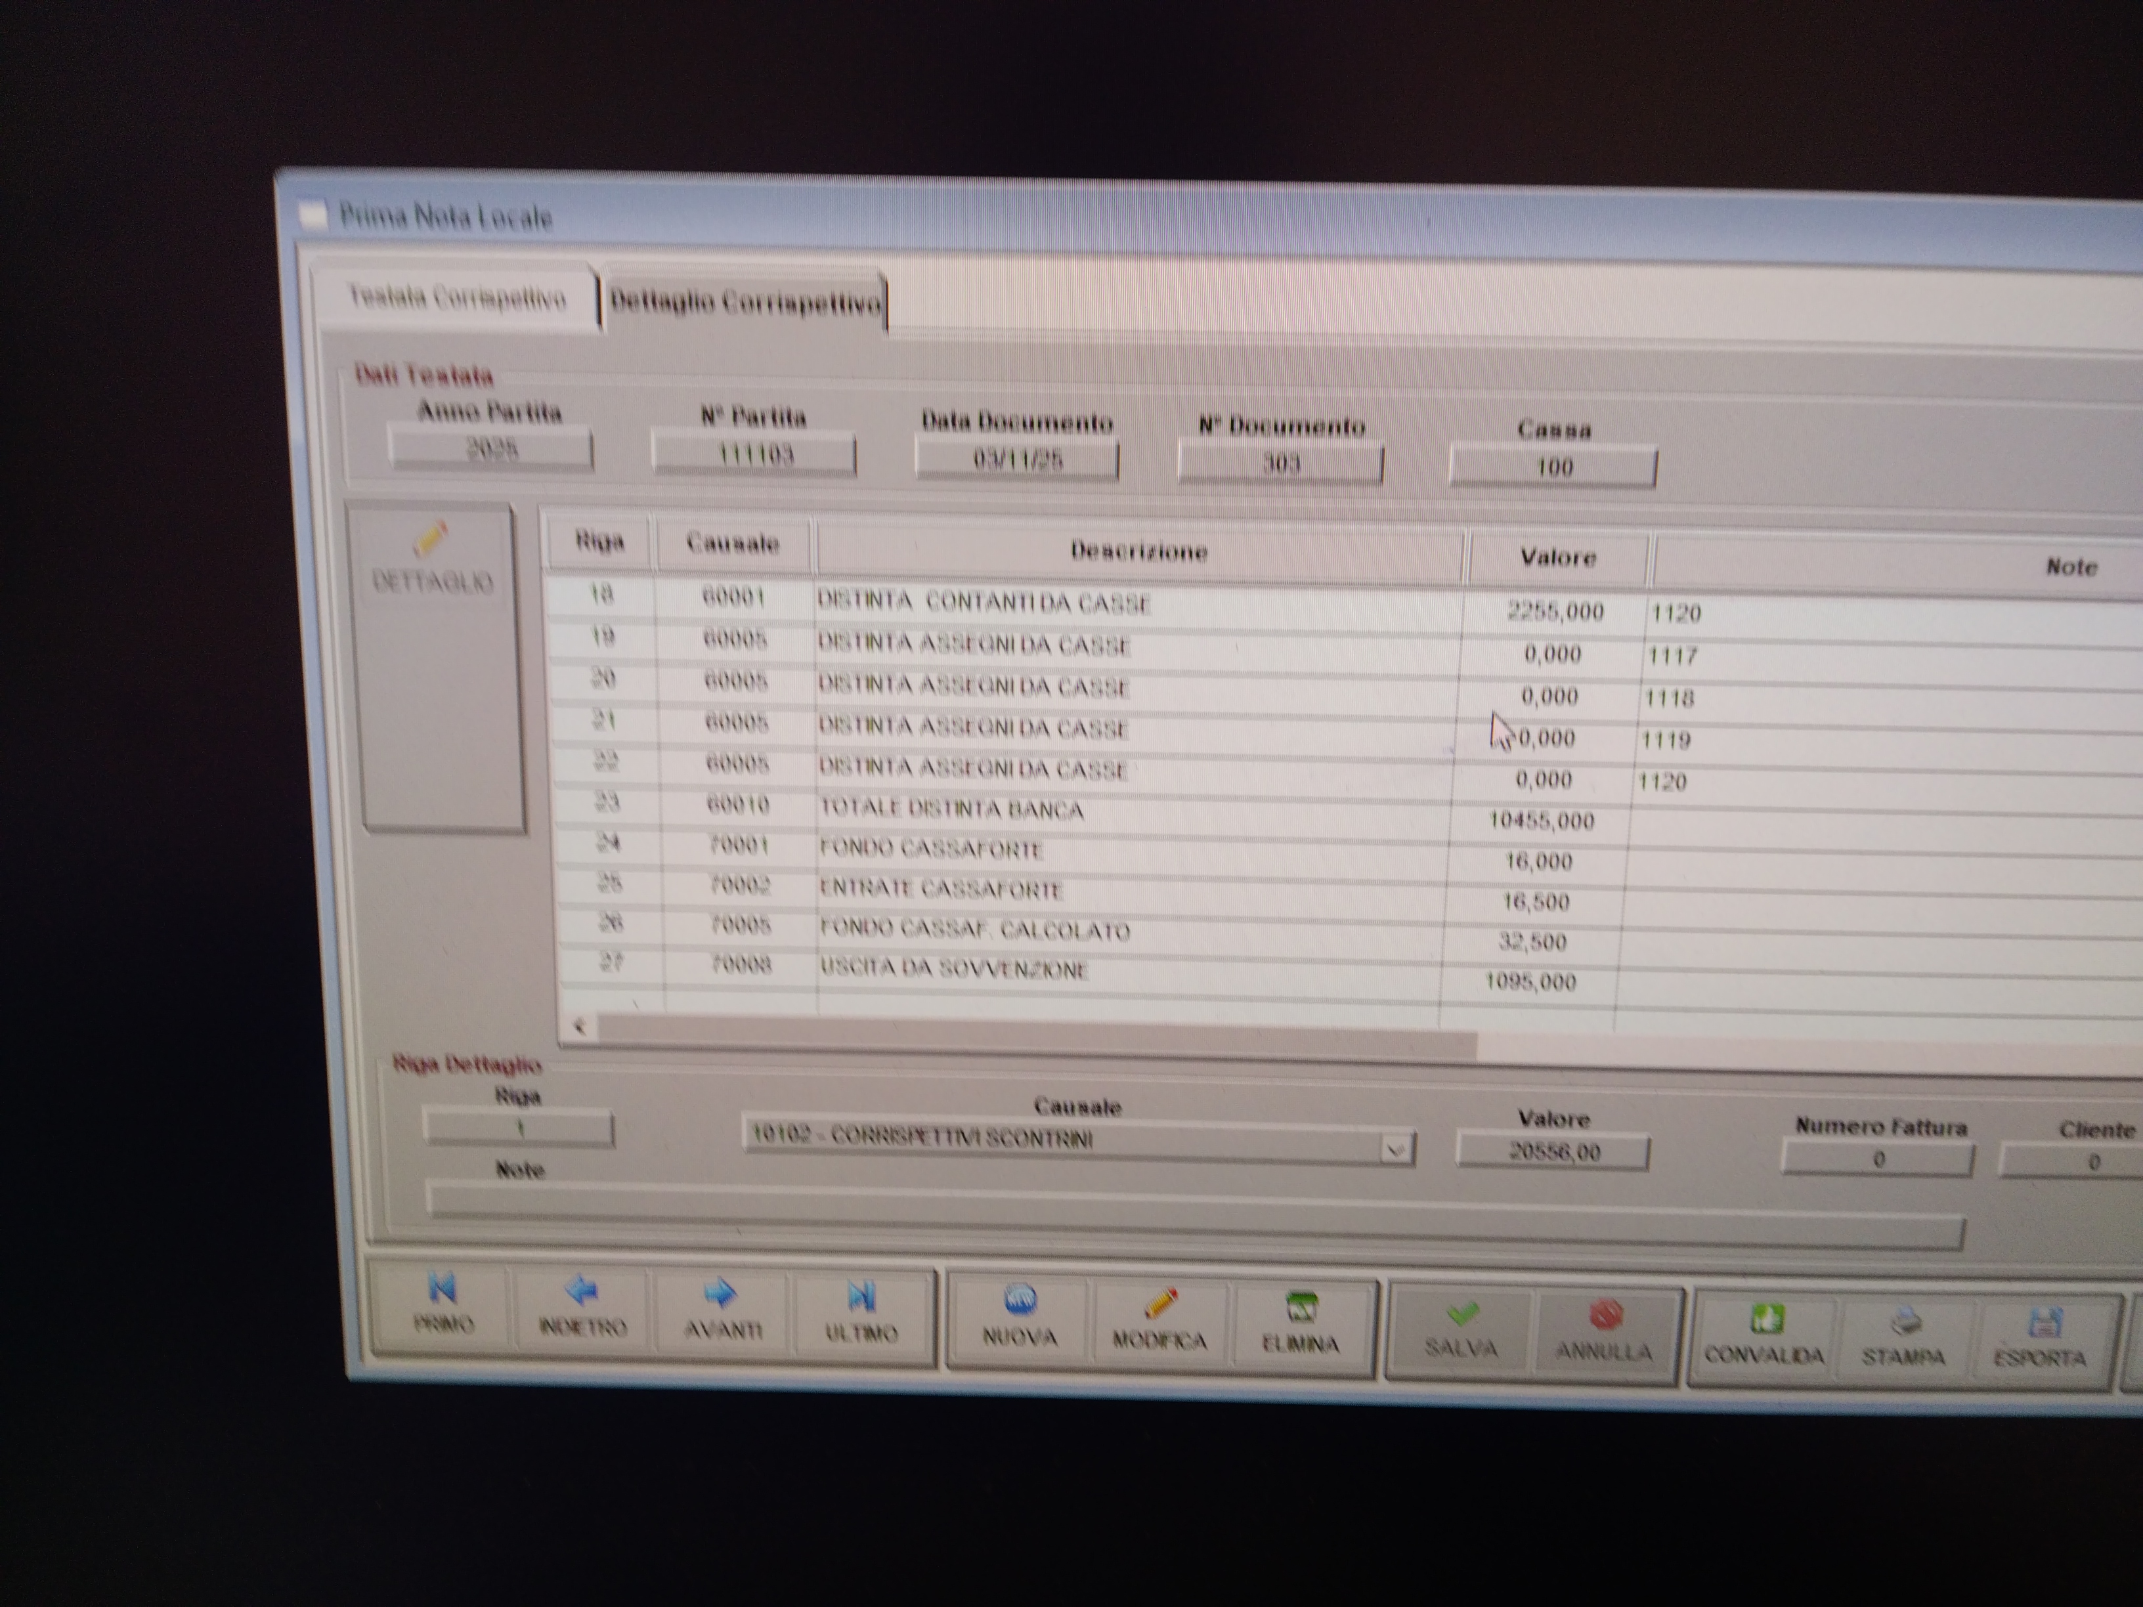
Task: Select the Dettaglio Corrispettivo tab
Action: [745, 303]
